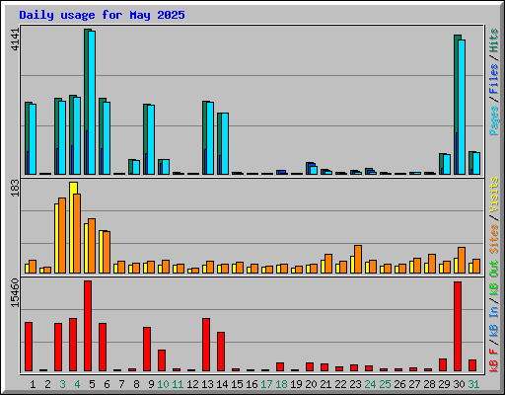Viewport: 505px width, 395px height.
Task: Click the cyan pages bar for day 13
Action: (210, 138)
